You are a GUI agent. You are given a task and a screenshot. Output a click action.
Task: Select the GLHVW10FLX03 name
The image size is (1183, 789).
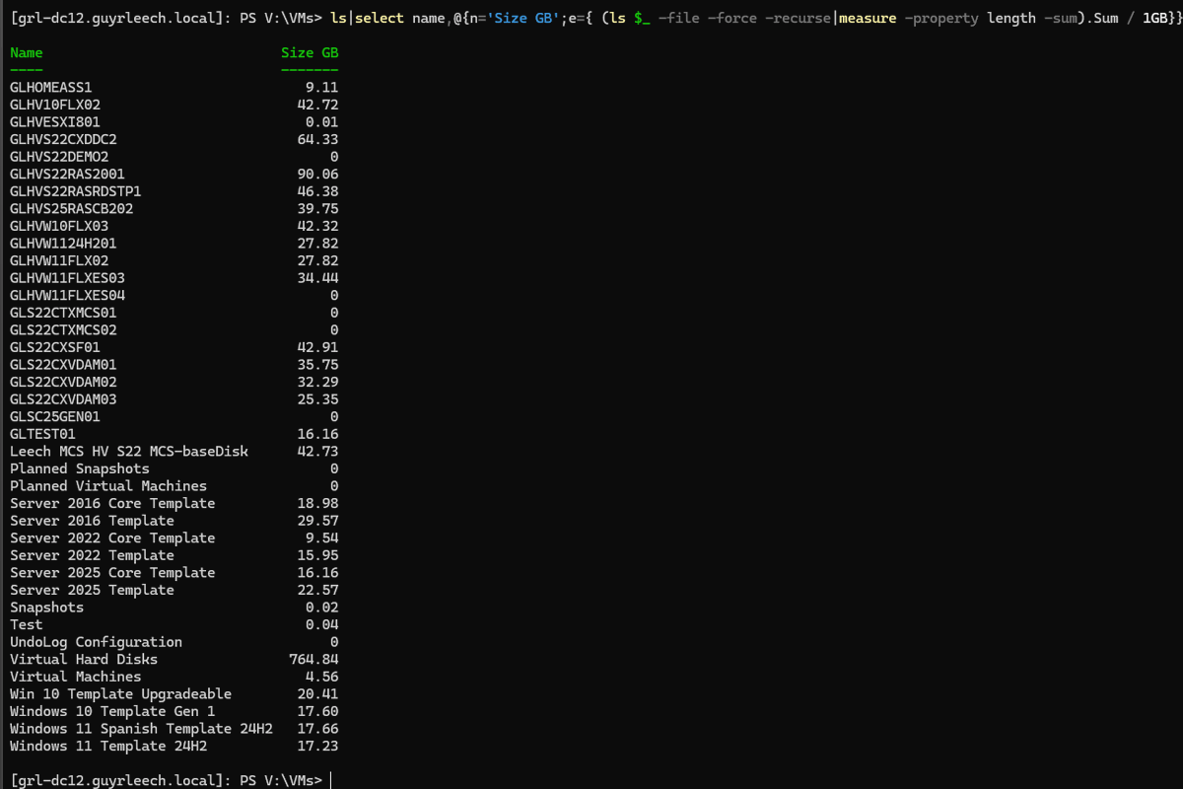[x=59, y=226]
